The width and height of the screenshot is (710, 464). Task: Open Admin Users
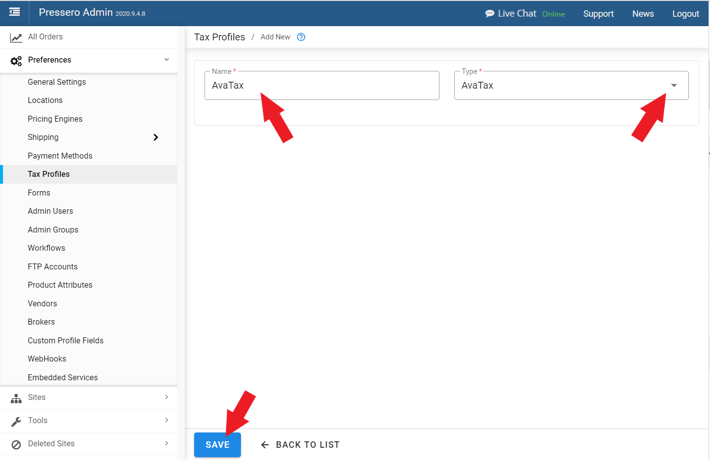(x=50, y=211)
